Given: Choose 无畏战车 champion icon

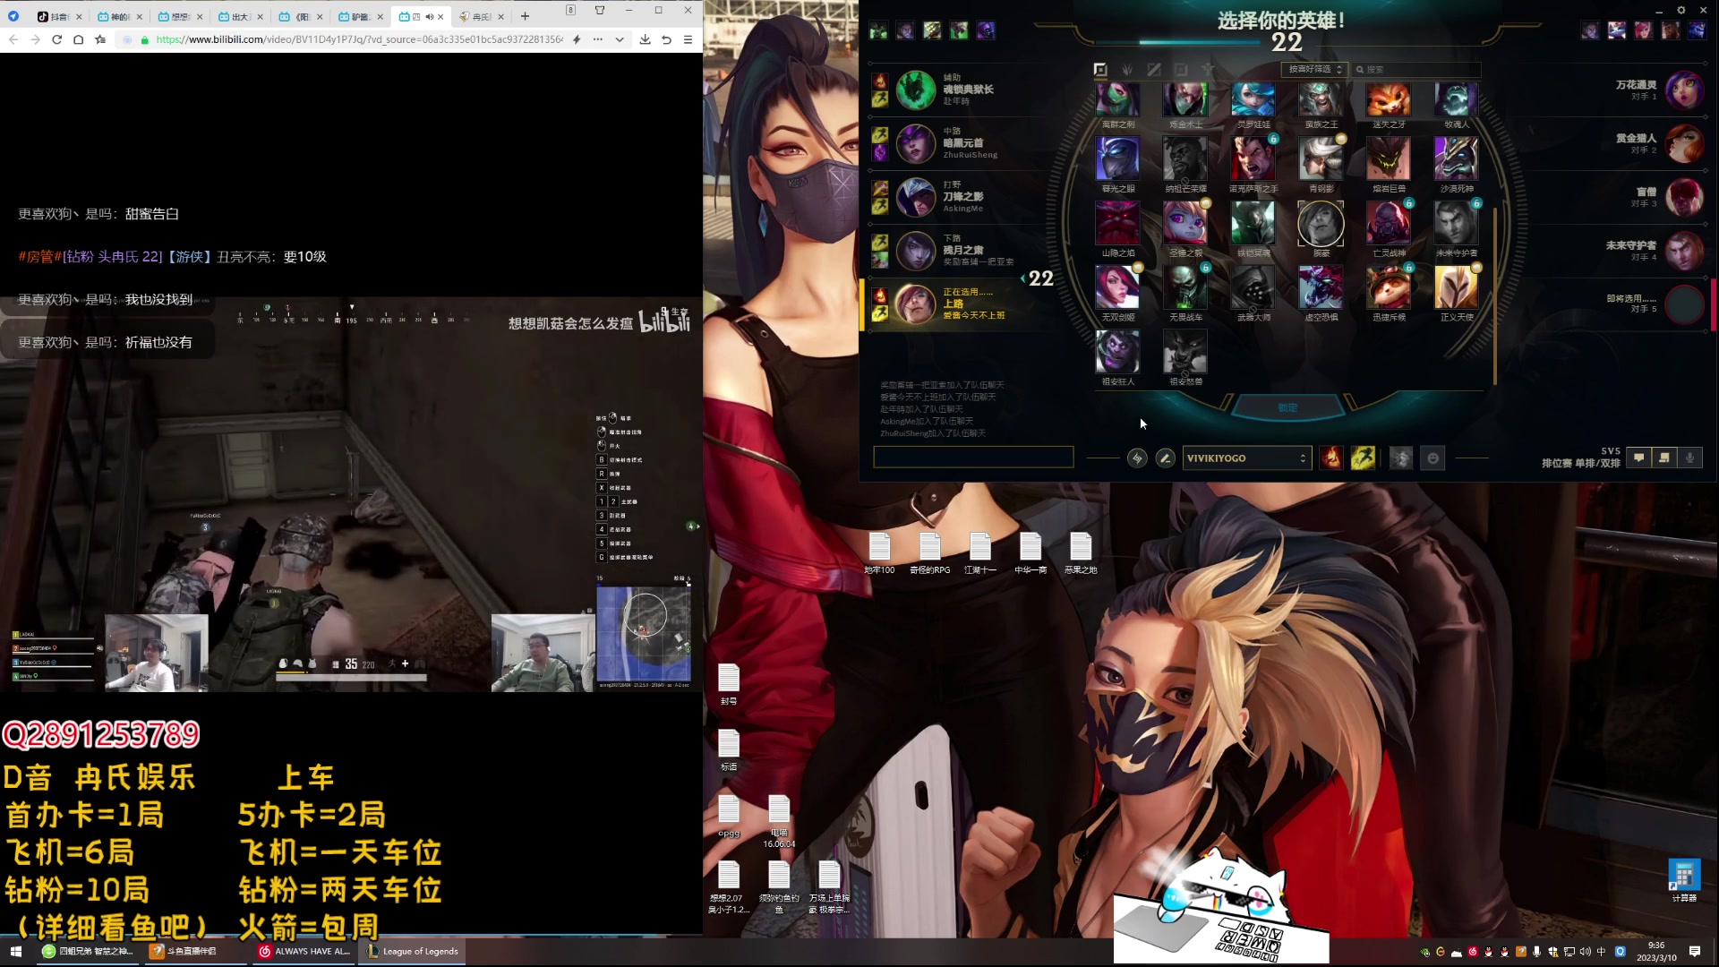Looking at the screenshot, I should click(1185, 287).
